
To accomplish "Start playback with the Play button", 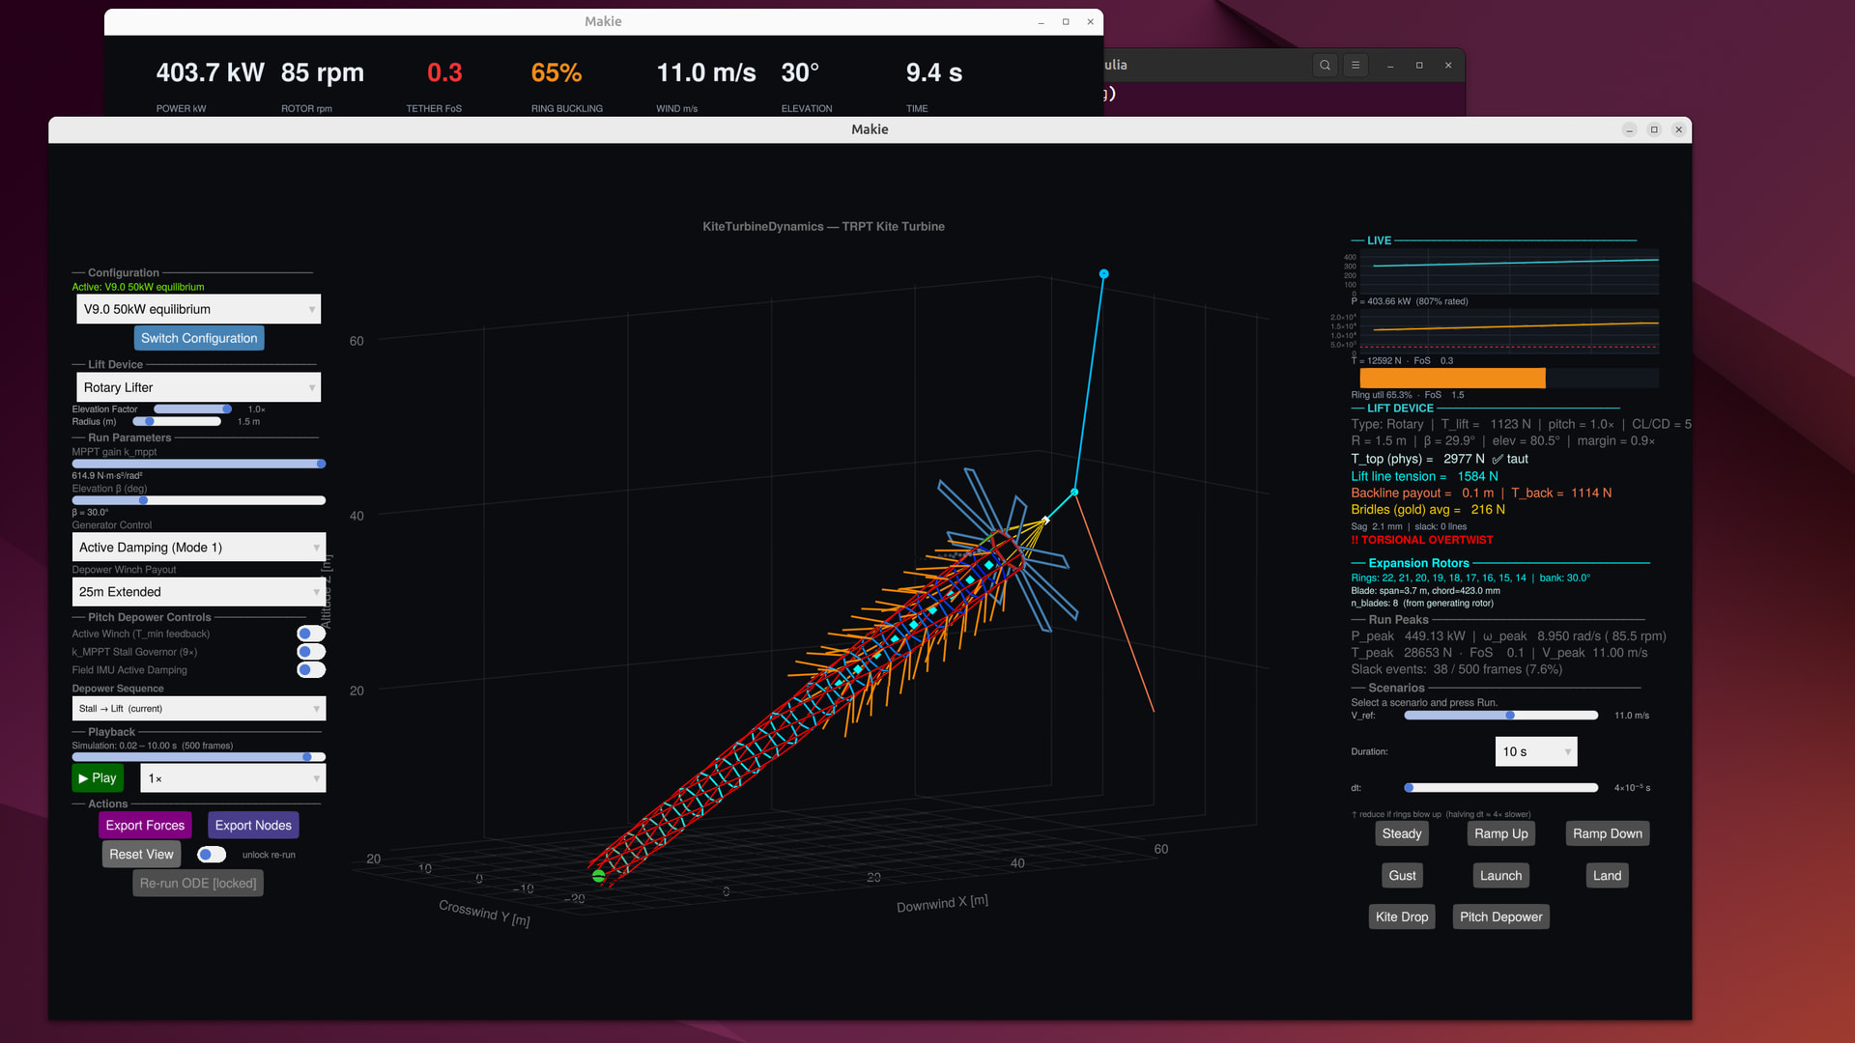I will (97, 778).
